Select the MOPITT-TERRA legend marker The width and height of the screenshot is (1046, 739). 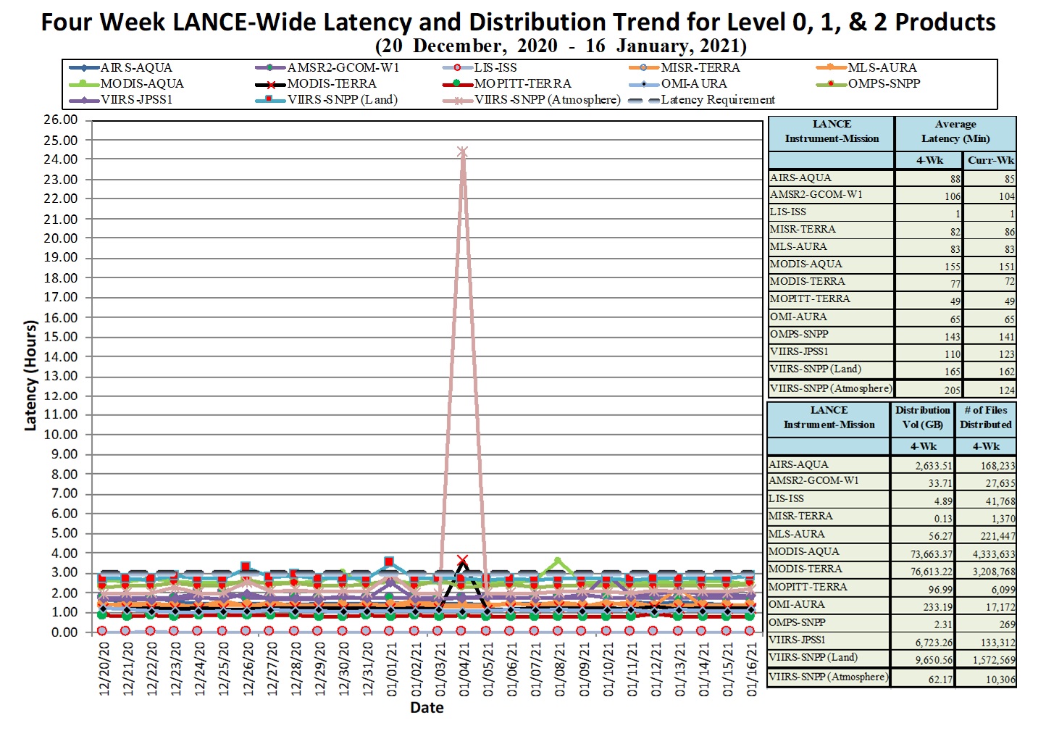click(458, 84)
